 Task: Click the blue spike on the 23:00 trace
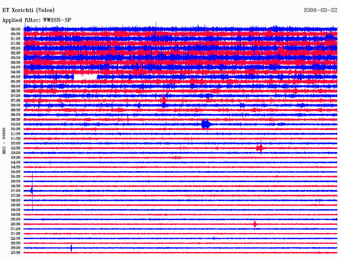pos(71,248)
